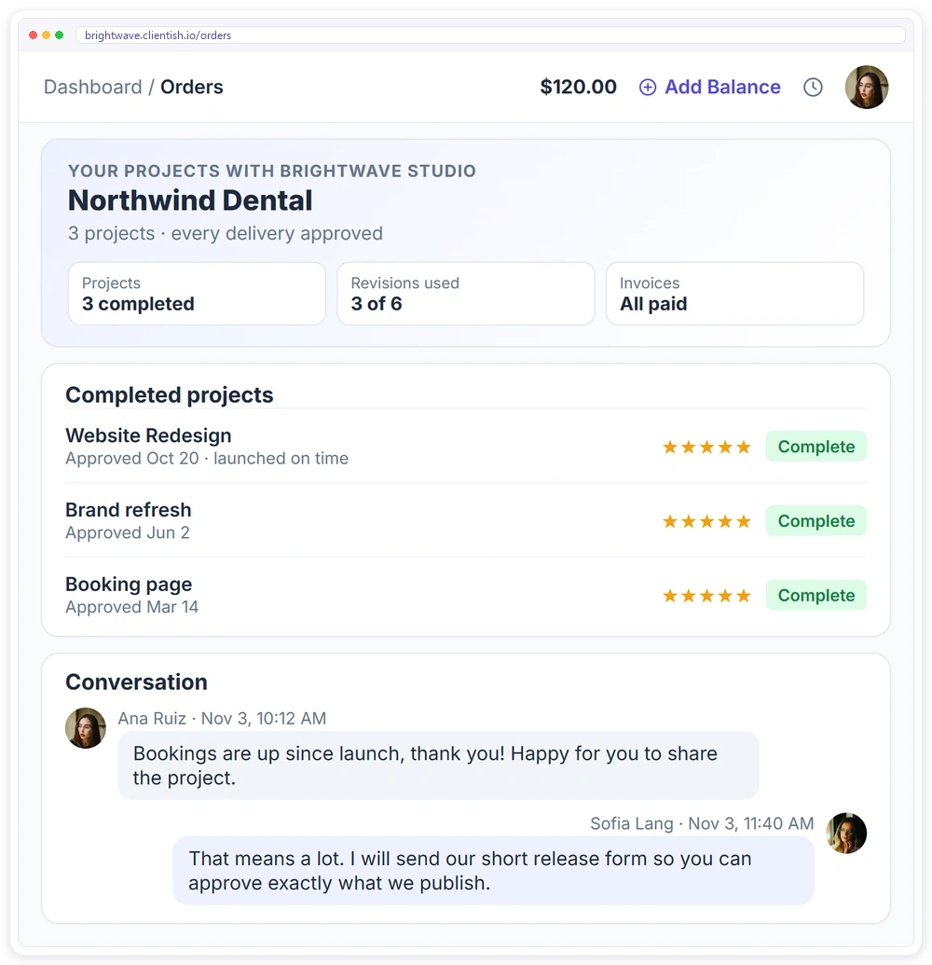Click Ana Ruiz's avatar in the conversation
932x965 pixels.
point(86,728)
